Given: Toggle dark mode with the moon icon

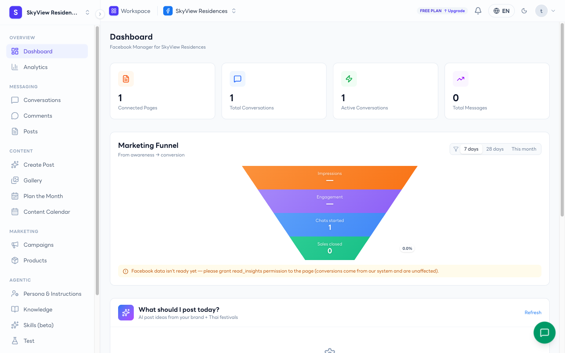Looking at the screenshot, I should [x=524, y=11].
